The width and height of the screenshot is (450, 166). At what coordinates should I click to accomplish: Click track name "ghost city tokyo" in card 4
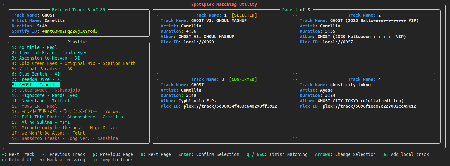[x=350, y=85]
